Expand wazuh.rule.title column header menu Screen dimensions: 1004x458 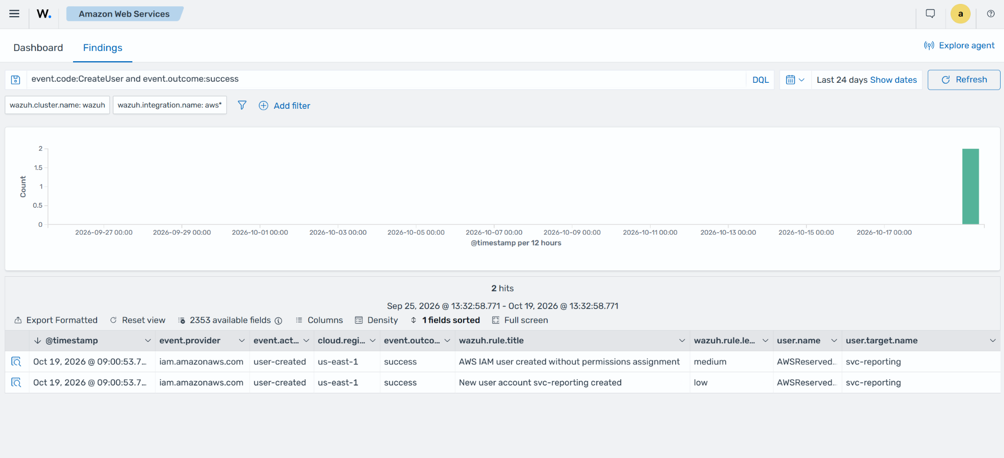pyautogui.click(x=682, y=340)
